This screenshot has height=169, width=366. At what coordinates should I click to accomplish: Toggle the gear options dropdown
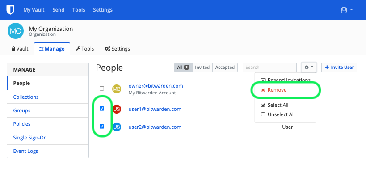309,68
